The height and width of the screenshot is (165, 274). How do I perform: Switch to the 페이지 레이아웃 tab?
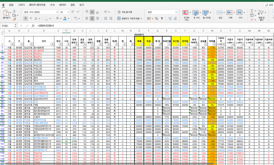coord(37,5)
